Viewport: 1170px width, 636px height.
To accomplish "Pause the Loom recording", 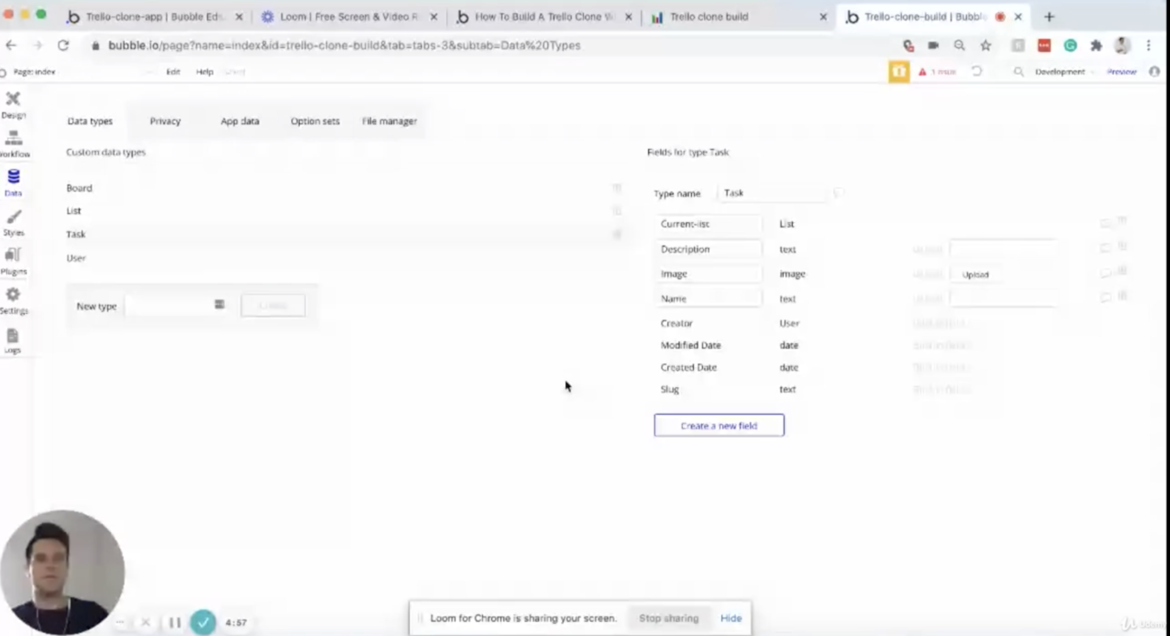I will [x=175, y=622].
